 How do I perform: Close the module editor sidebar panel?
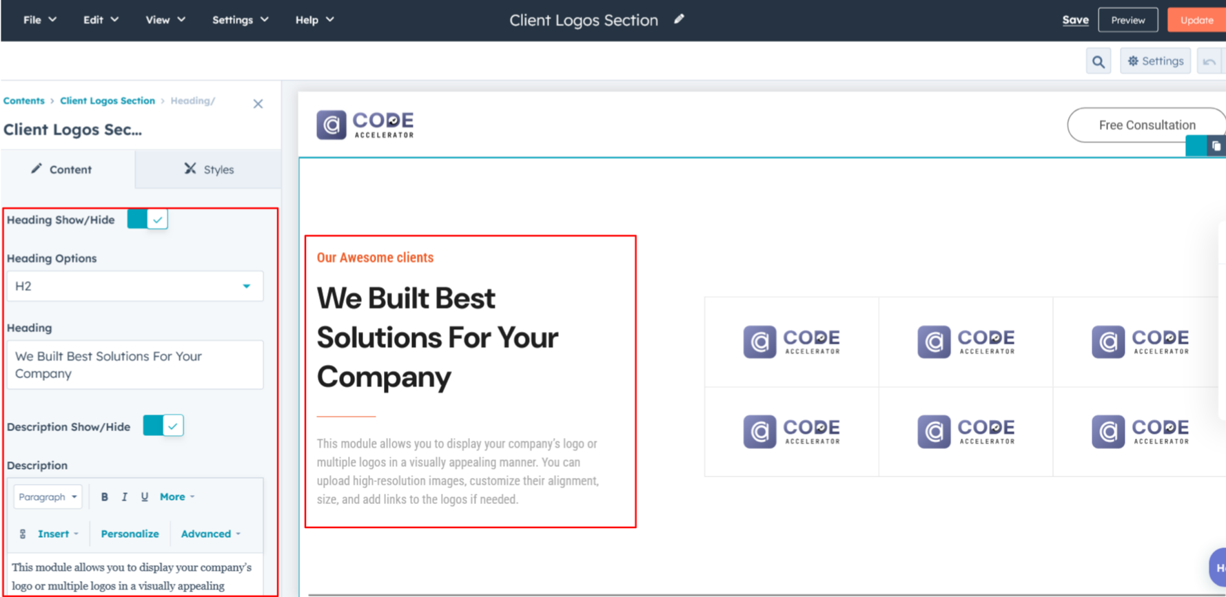click(258, 104)
